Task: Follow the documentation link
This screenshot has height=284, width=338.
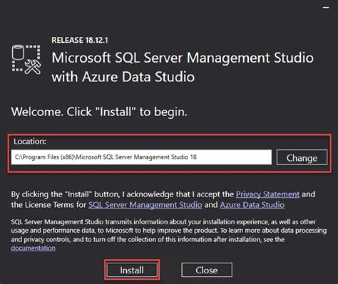Action: pyautogui.click(x=33, y=248)
